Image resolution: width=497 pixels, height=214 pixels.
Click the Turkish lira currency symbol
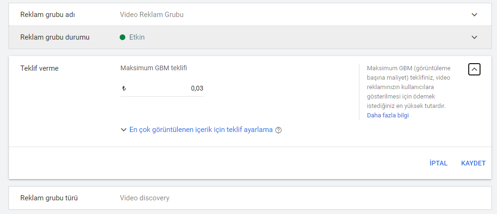click(124, 89)
